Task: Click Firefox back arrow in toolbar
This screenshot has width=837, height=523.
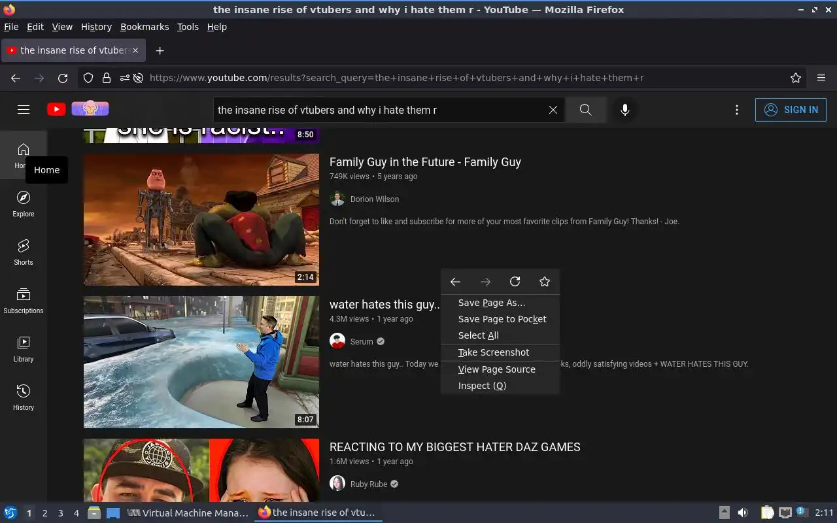Action: coord(16,78)
